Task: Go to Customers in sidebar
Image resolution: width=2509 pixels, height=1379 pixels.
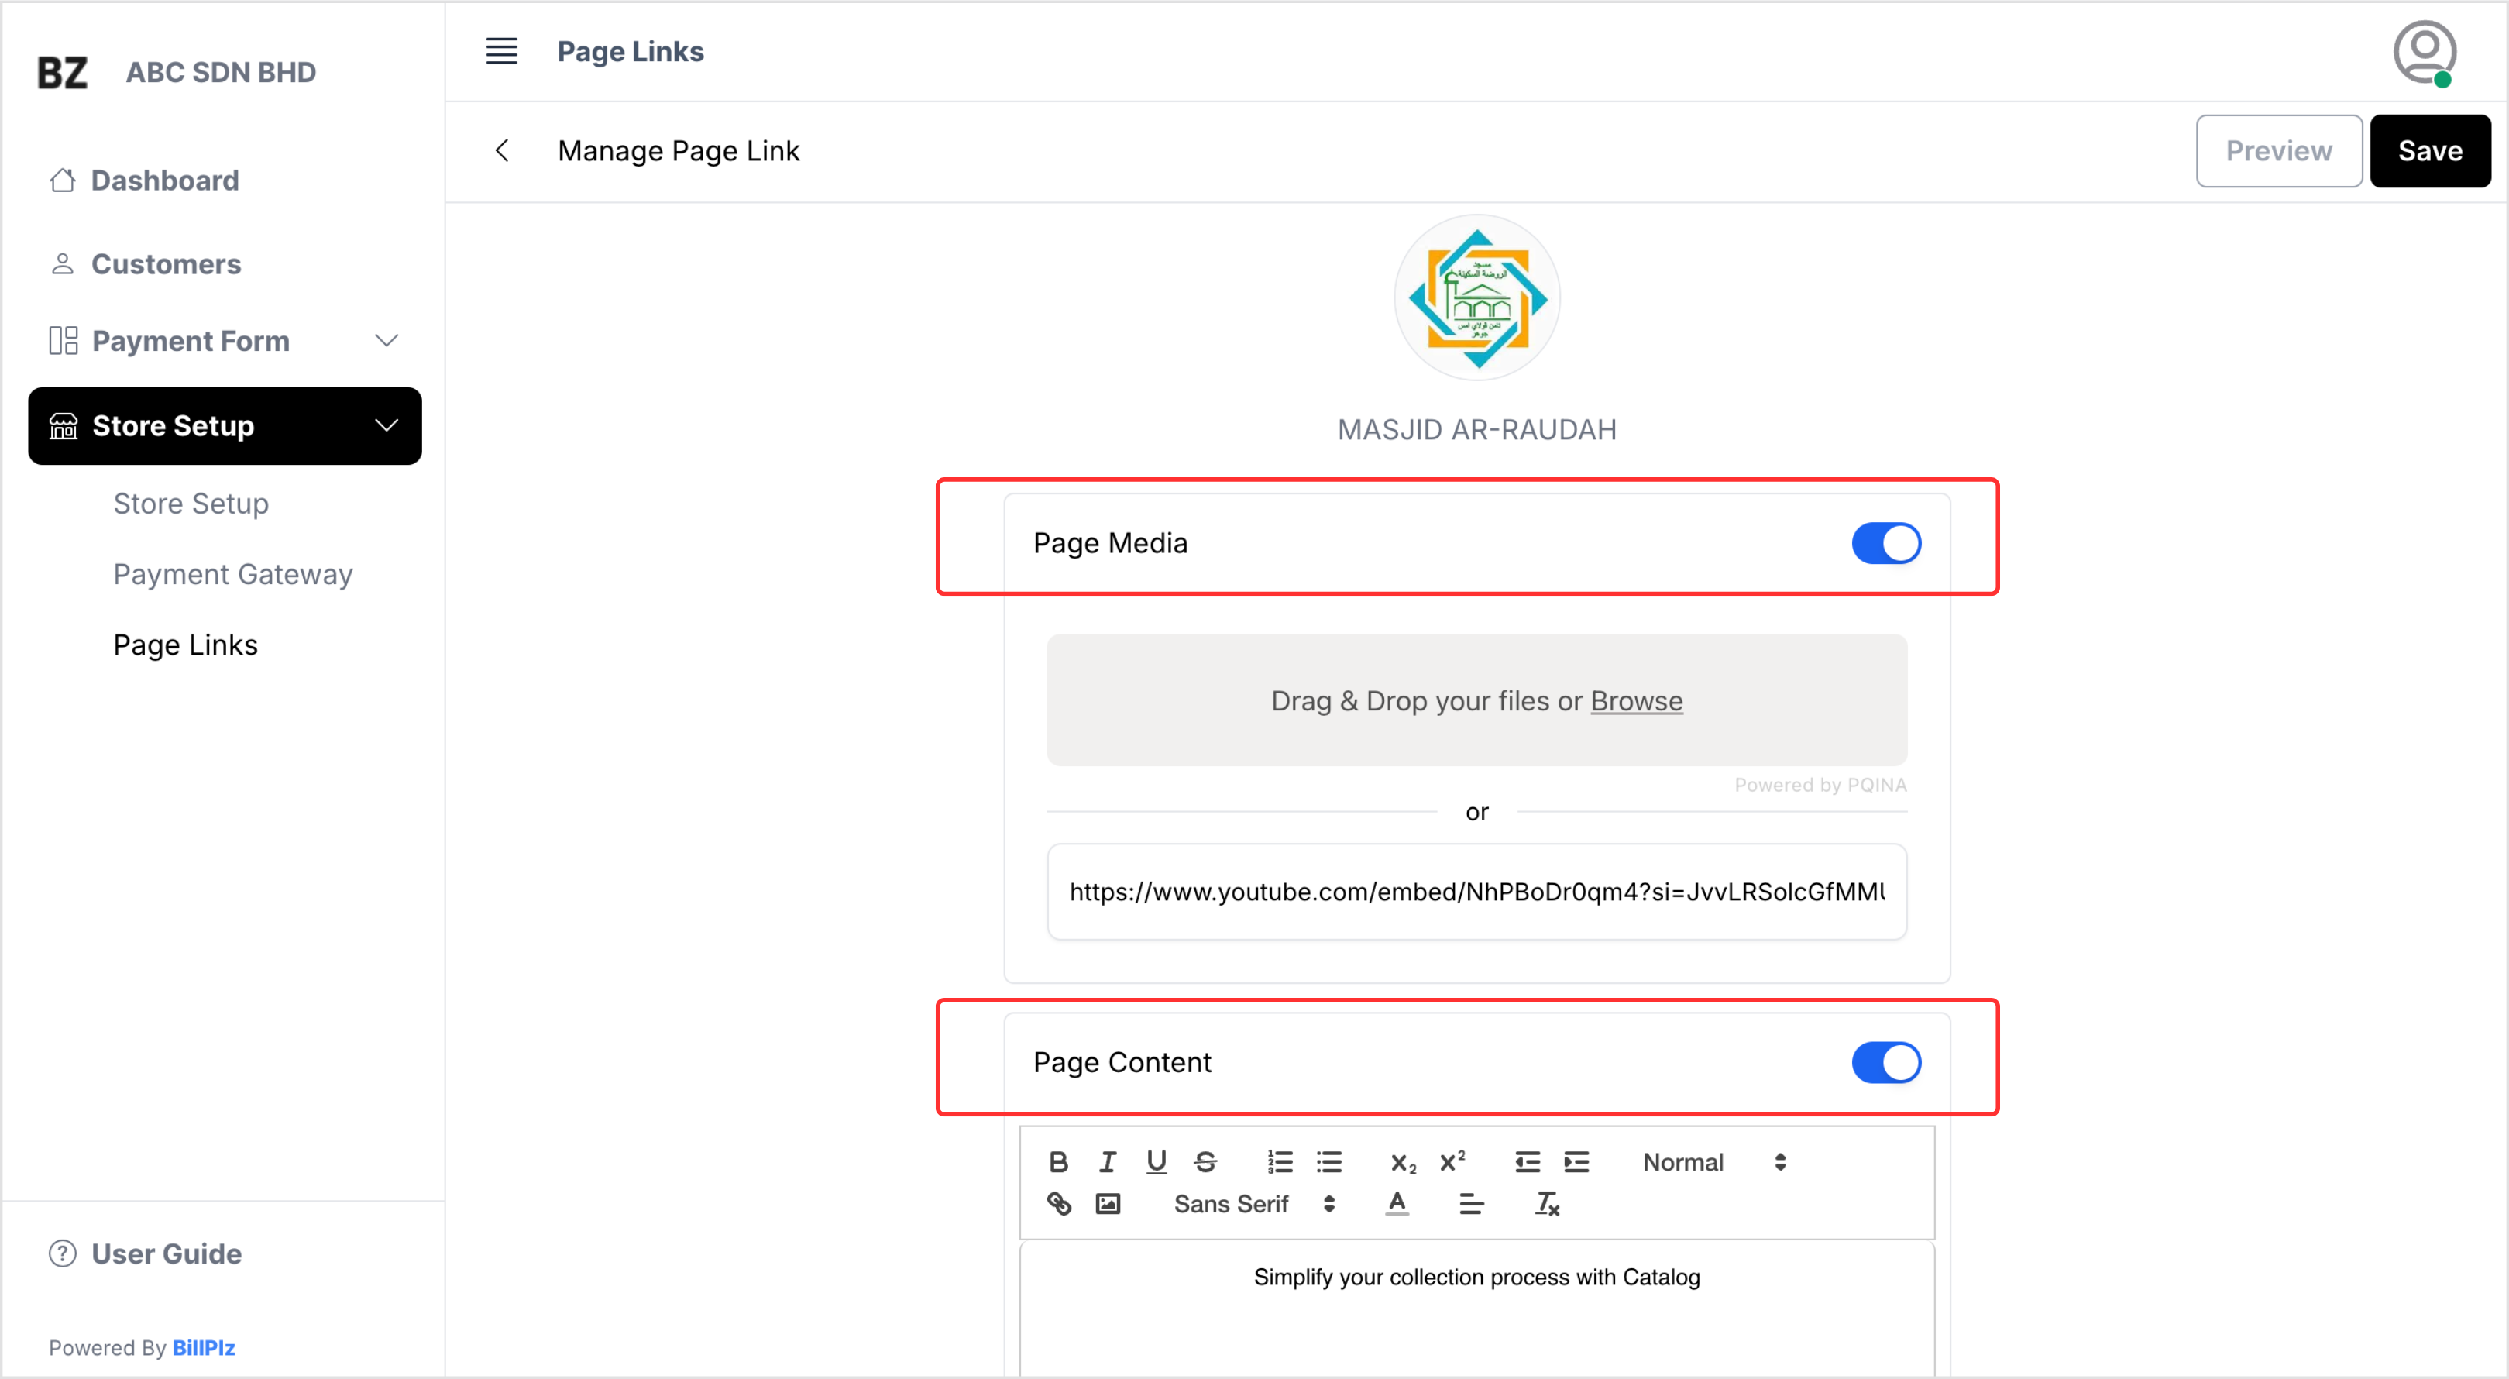Action: (x=166, y=264)
